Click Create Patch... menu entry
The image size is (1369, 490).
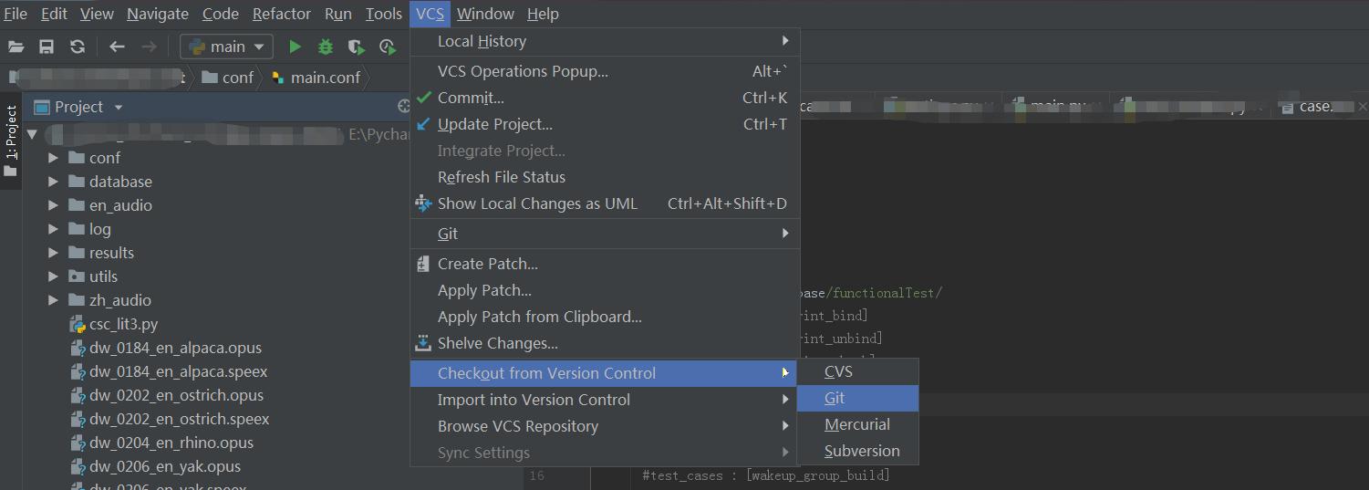tap(487, 264)
